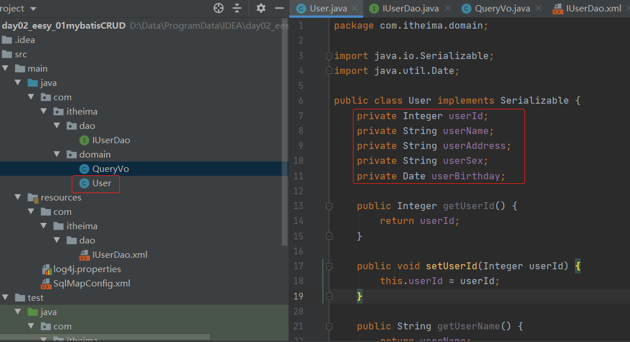
Task: Fold the getUserId method at line 13
Action: pos(329,206)
